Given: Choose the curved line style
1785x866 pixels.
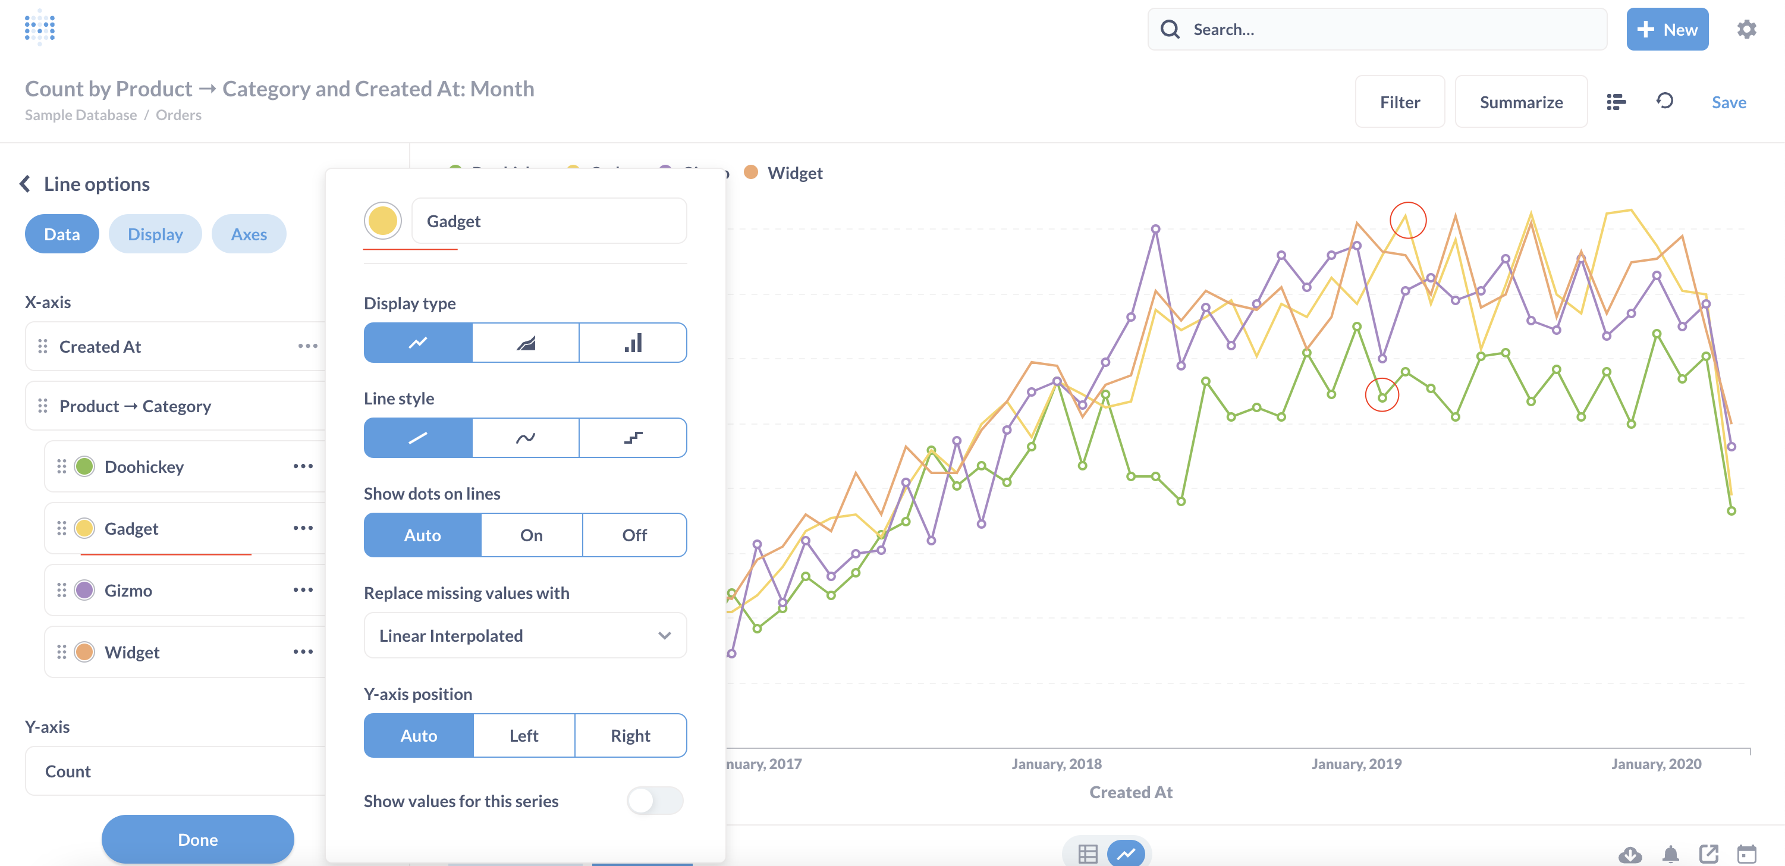Looking at the screenshot, I should tap(525, 438).
